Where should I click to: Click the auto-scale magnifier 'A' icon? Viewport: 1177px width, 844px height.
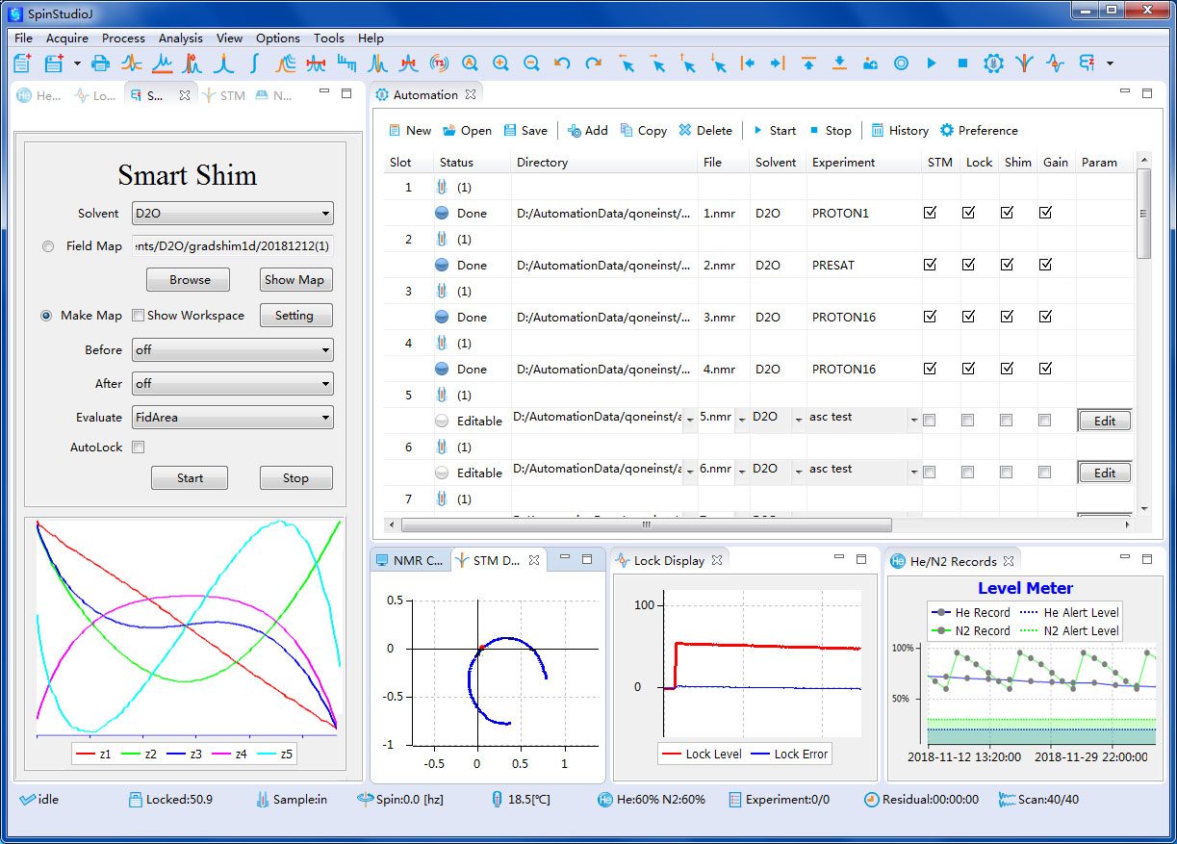pos(470,64)
